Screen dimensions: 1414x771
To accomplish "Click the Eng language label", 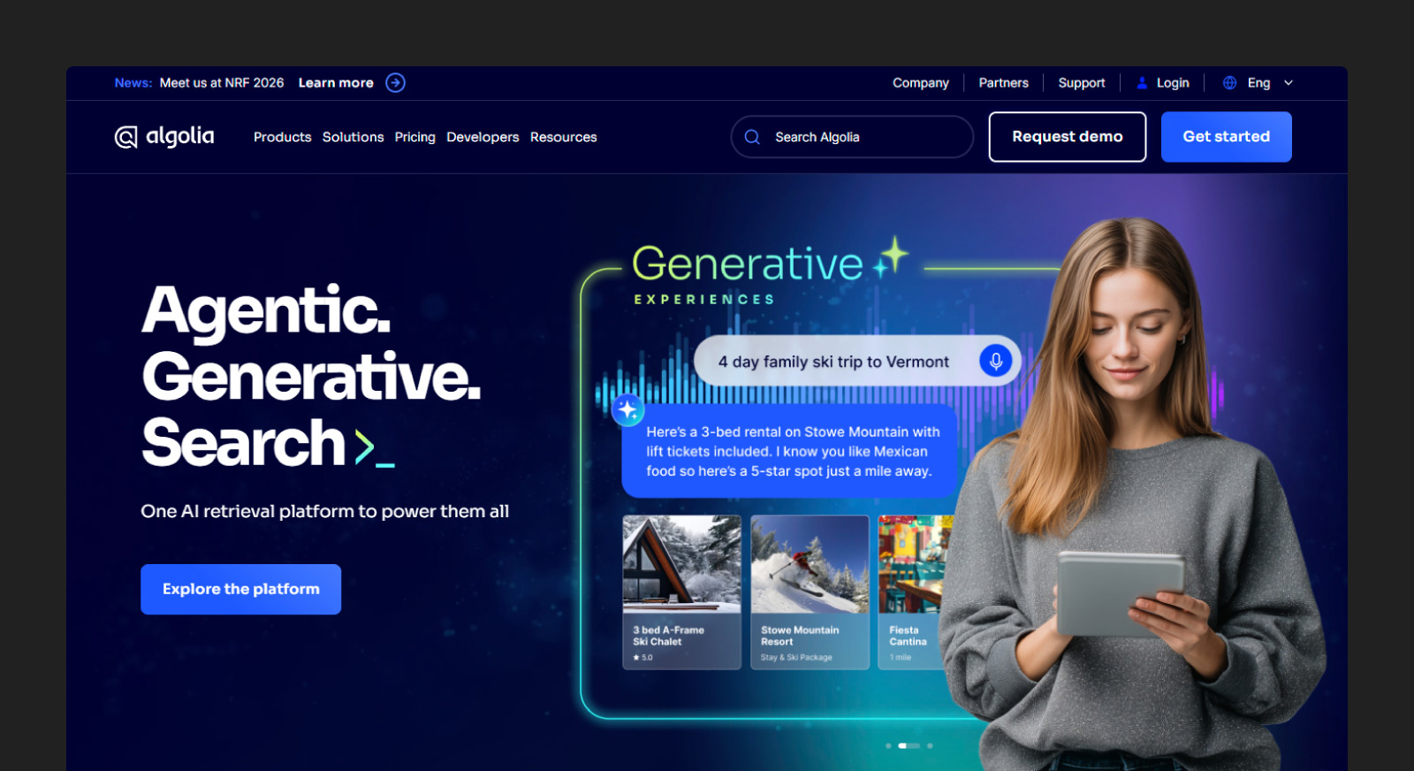I will [x=1258, y=83].
